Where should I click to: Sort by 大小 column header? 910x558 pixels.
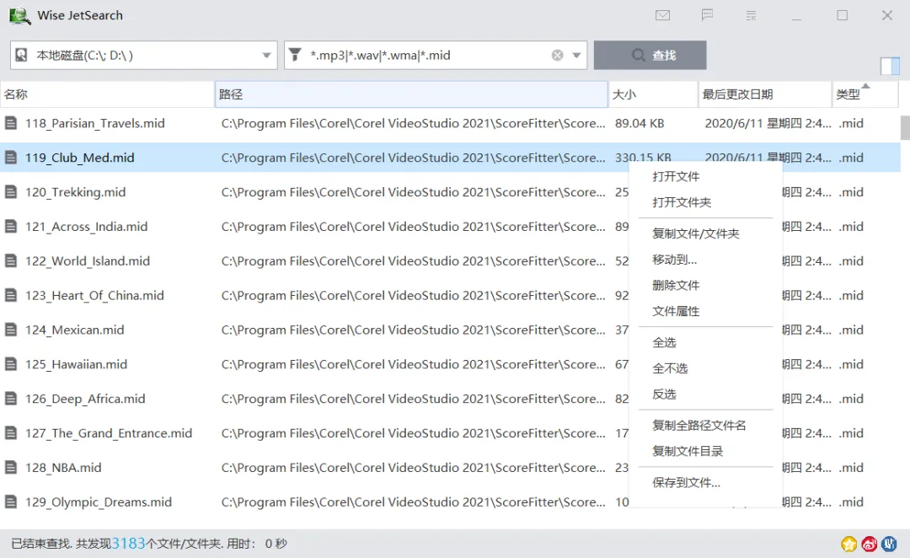point(653,94)
